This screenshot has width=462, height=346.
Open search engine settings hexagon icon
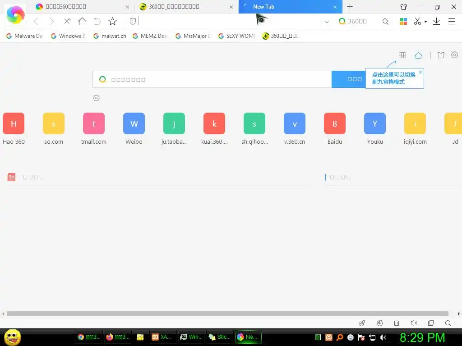click(97, 98)
